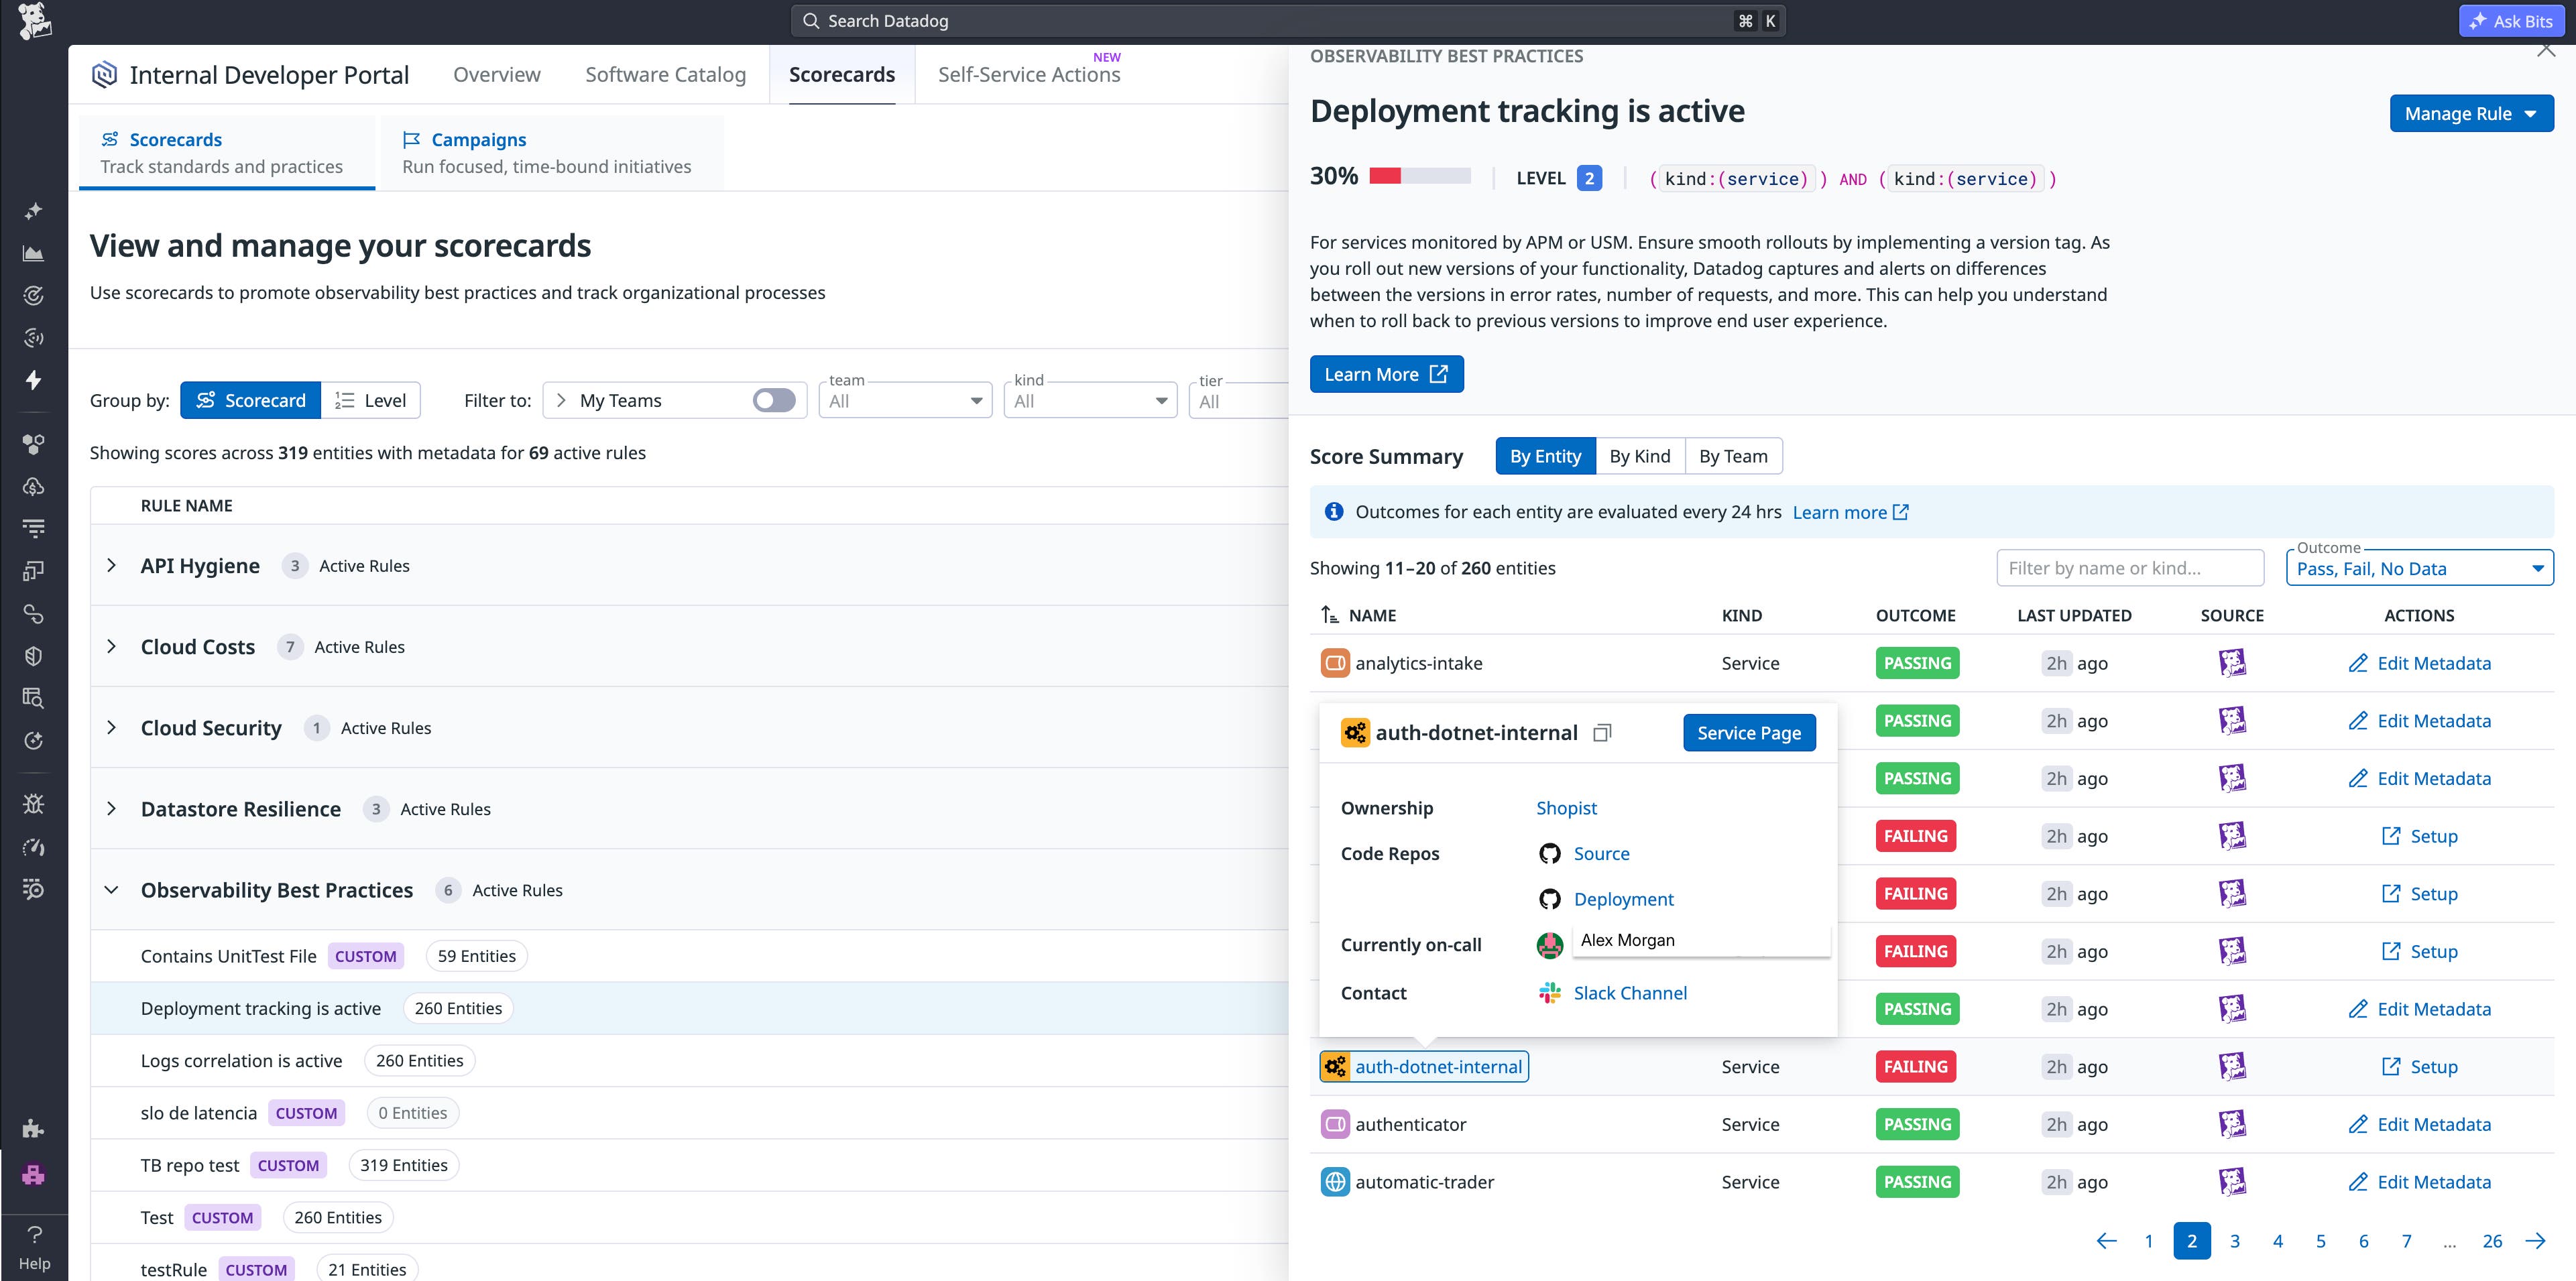Viewport: 2576px width, 1281px height.
Task: Open the Dashboards chart icon in sidebar
Action: click(x=33, y=253)
